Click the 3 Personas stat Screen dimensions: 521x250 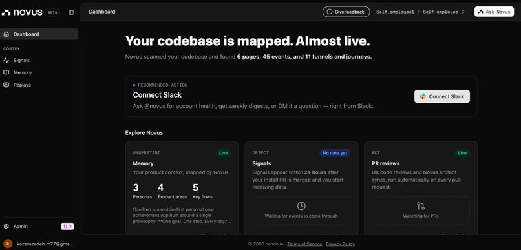(142, 191)
